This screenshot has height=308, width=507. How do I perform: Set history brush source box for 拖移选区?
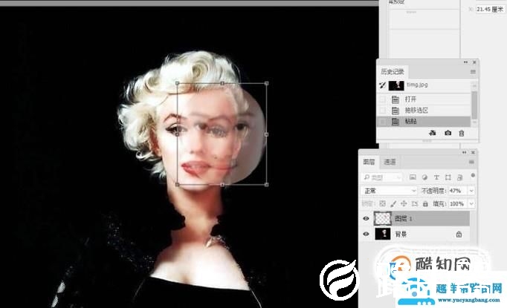(383, 111)
